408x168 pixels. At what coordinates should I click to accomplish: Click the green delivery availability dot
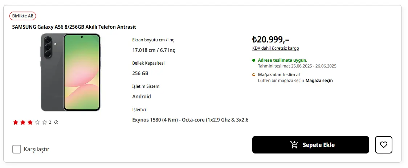coord(254,60)
